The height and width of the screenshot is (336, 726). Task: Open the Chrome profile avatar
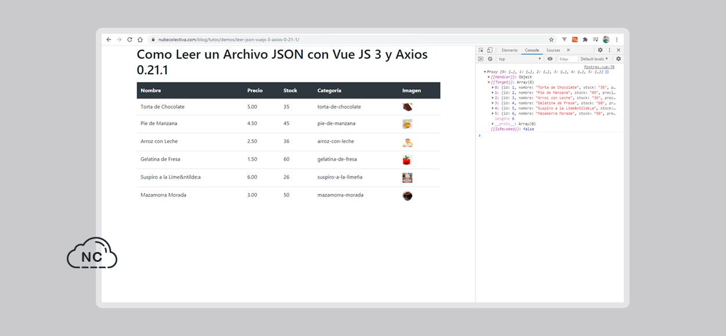606,39
